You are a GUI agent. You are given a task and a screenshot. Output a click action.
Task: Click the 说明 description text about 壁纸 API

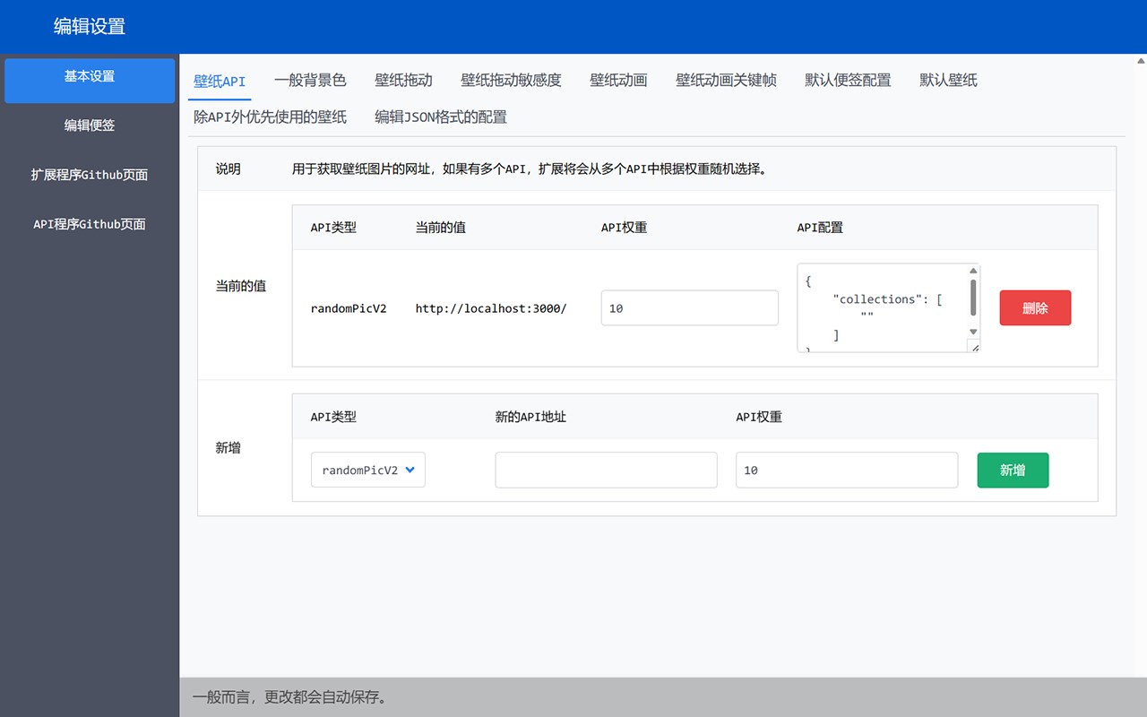tap(530, 168)
